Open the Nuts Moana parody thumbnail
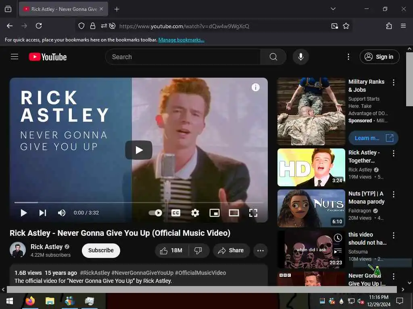413x309 pixels. 311,208
